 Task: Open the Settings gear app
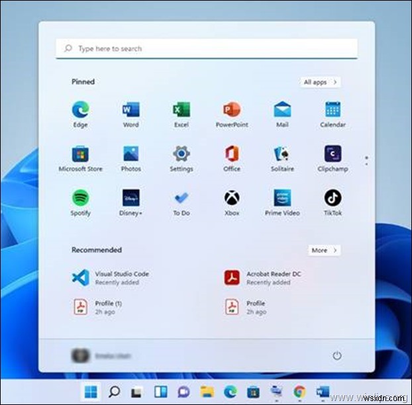click(x=181, y=159)
